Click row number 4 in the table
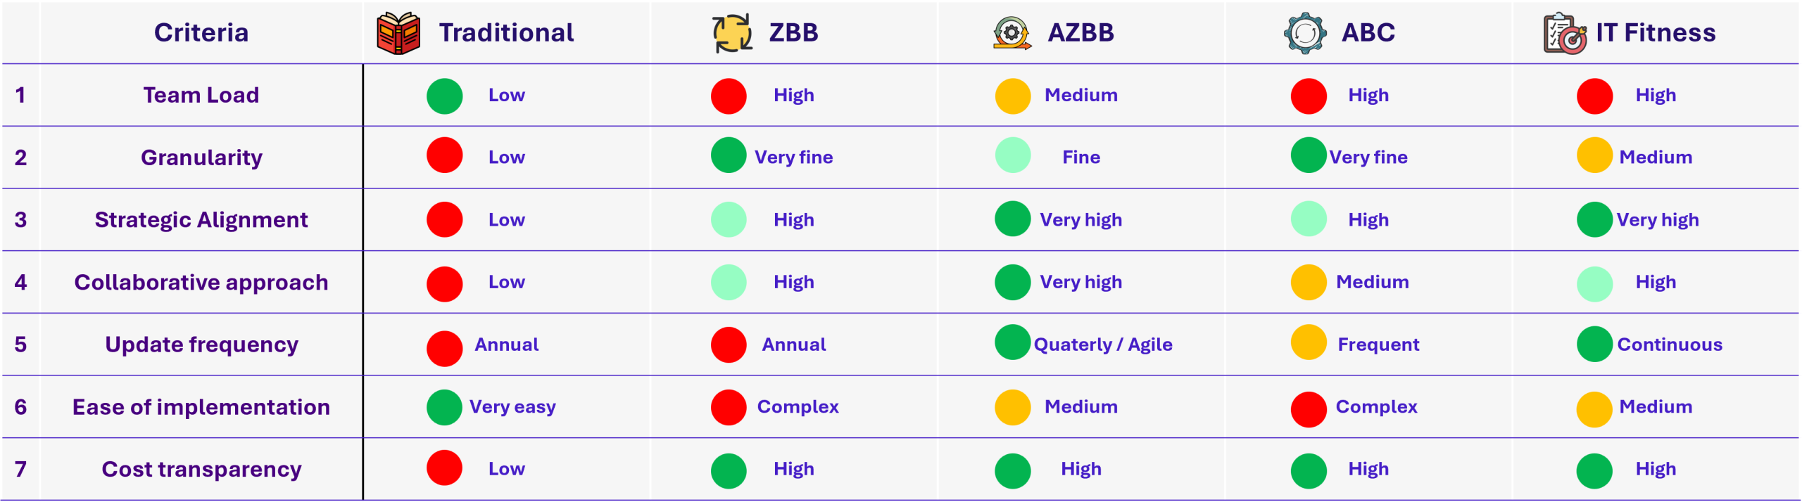The height and width of the screenshot is (502, 1802). point(20,283)
